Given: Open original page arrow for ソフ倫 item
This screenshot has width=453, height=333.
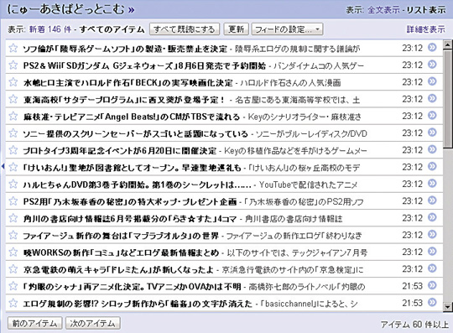Looking at the screenshot, I should tap(432, 47).
